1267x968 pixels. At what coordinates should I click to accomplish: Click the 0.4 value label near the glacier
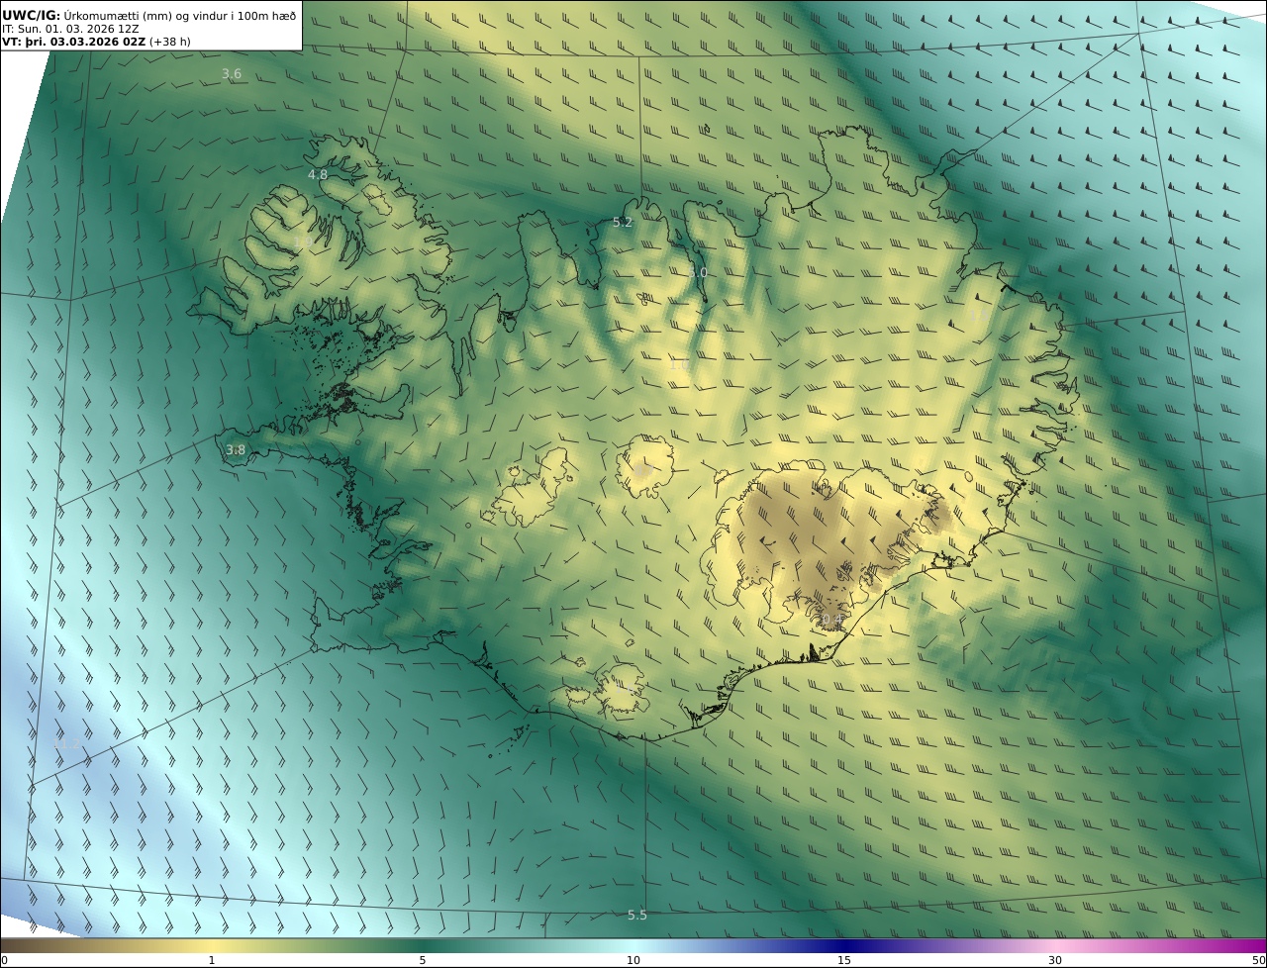point(832,621)
